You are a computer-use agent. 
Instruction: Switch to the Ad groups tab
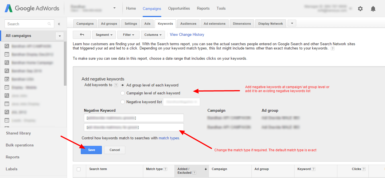coord(109,24)
